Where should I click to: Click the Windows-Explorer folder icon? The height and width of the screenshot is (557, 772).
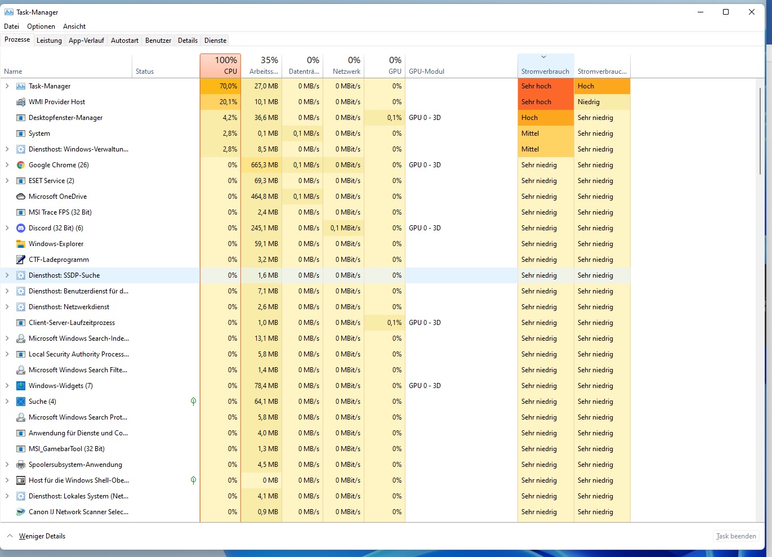pyautogui.click(x=20, y=243)
